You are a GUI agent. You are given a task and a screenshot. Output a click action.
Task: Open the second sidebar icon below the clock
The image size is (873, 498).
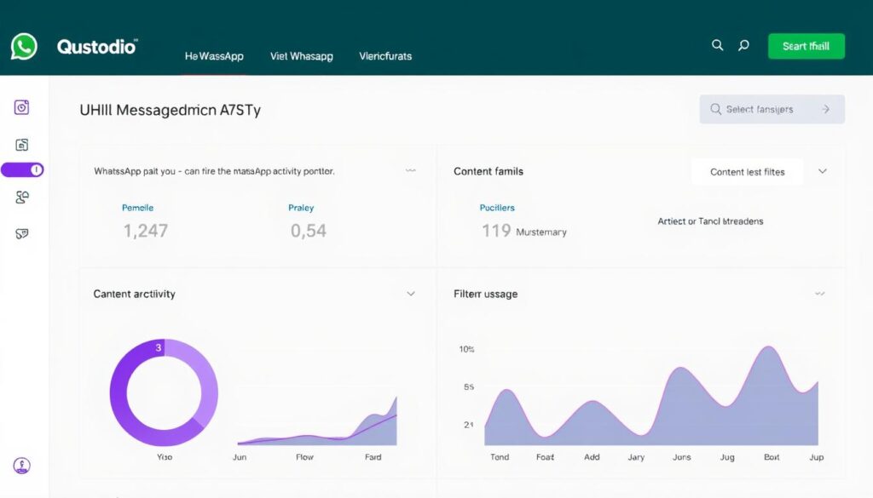pyautogui.click(x=22, y=146)
